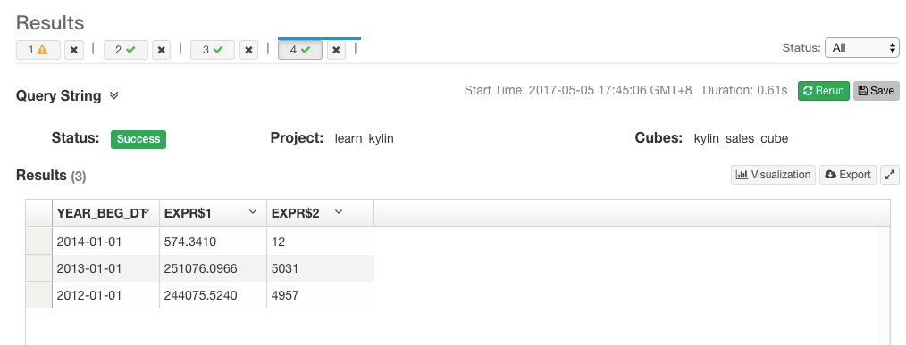Close query result tab 4
The height and width of the screenshot is (345, 906).
click(x=336, y=50)
